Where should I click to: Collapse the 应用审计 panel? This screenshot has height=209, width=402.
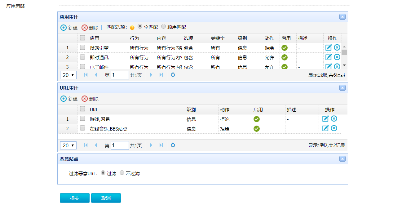pyautogui.click(x=342, y=17)
